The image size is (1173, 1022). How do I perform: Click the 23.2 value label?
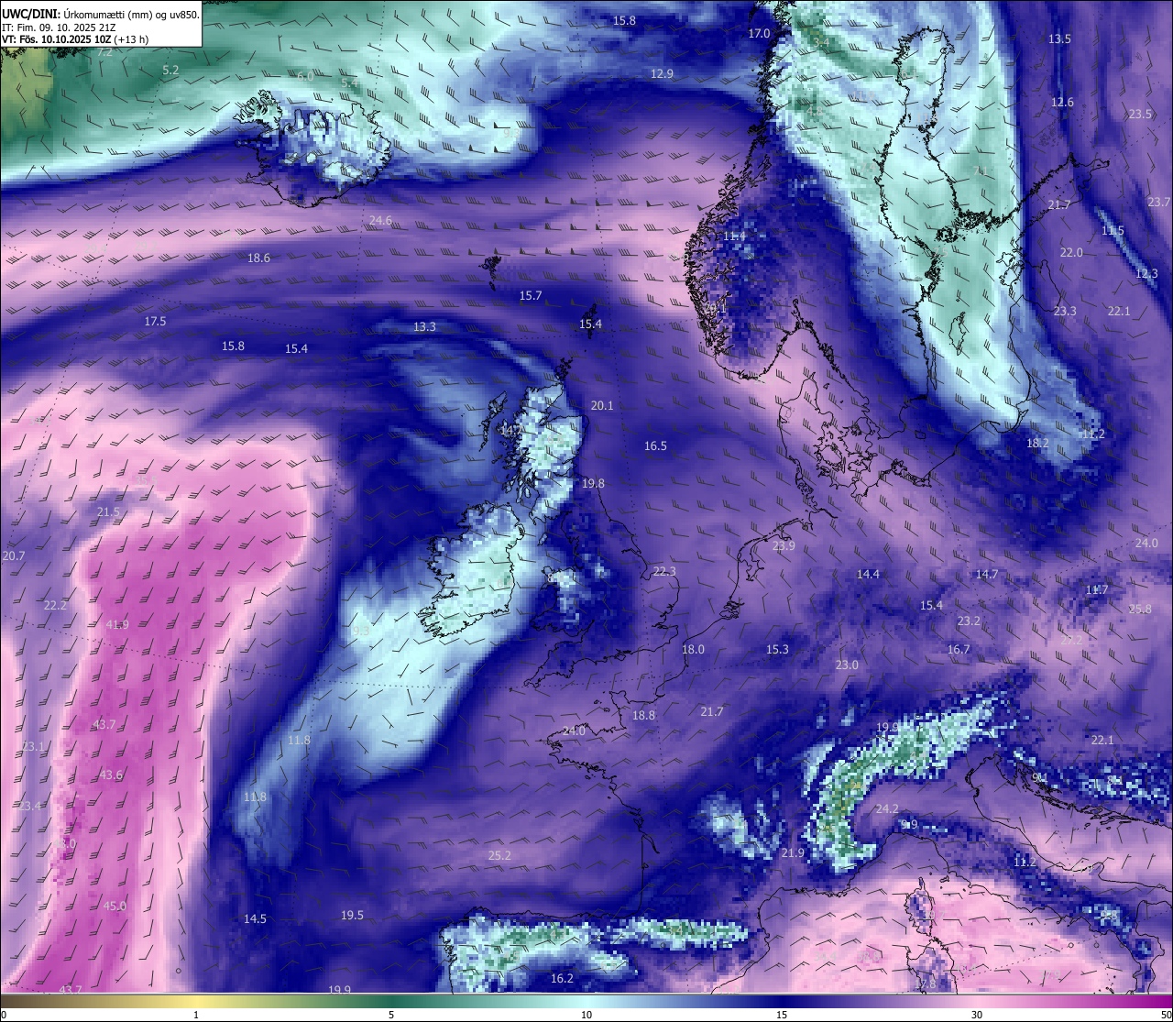click(x=968, y=621)
